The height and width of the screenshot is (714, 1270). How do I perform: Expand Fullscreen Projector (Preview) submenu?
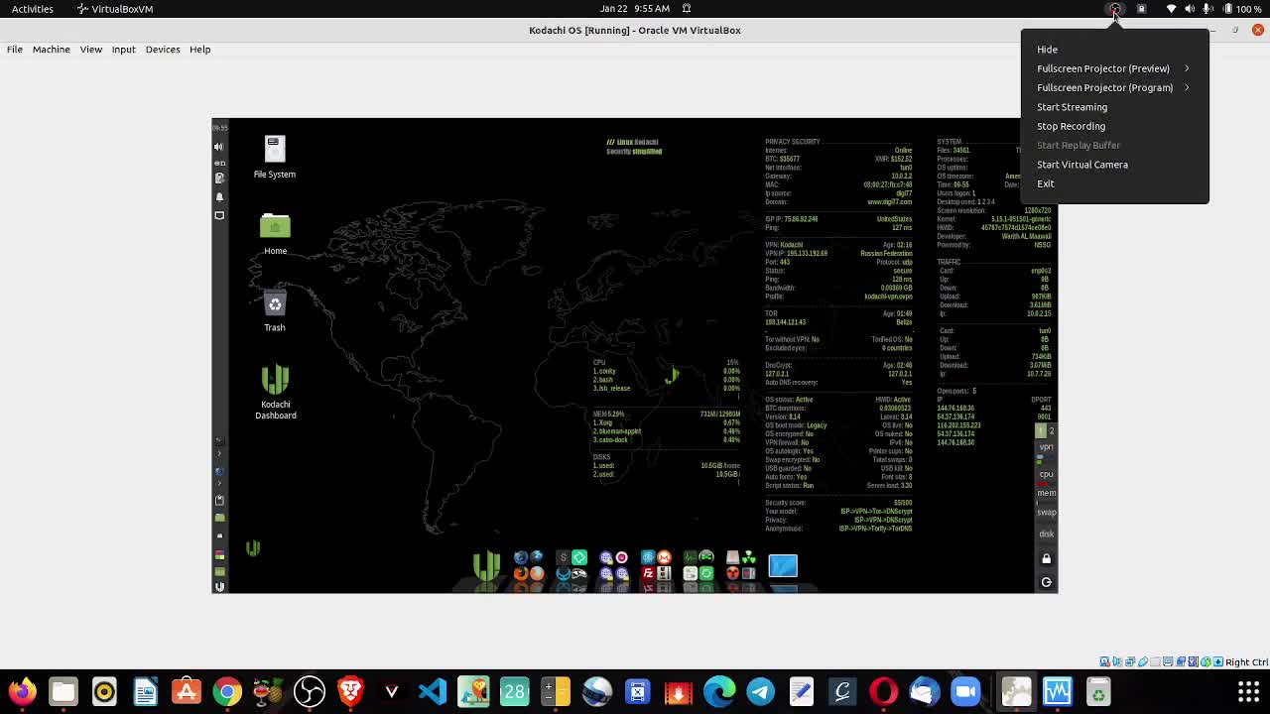click(x=1114, y=68)
